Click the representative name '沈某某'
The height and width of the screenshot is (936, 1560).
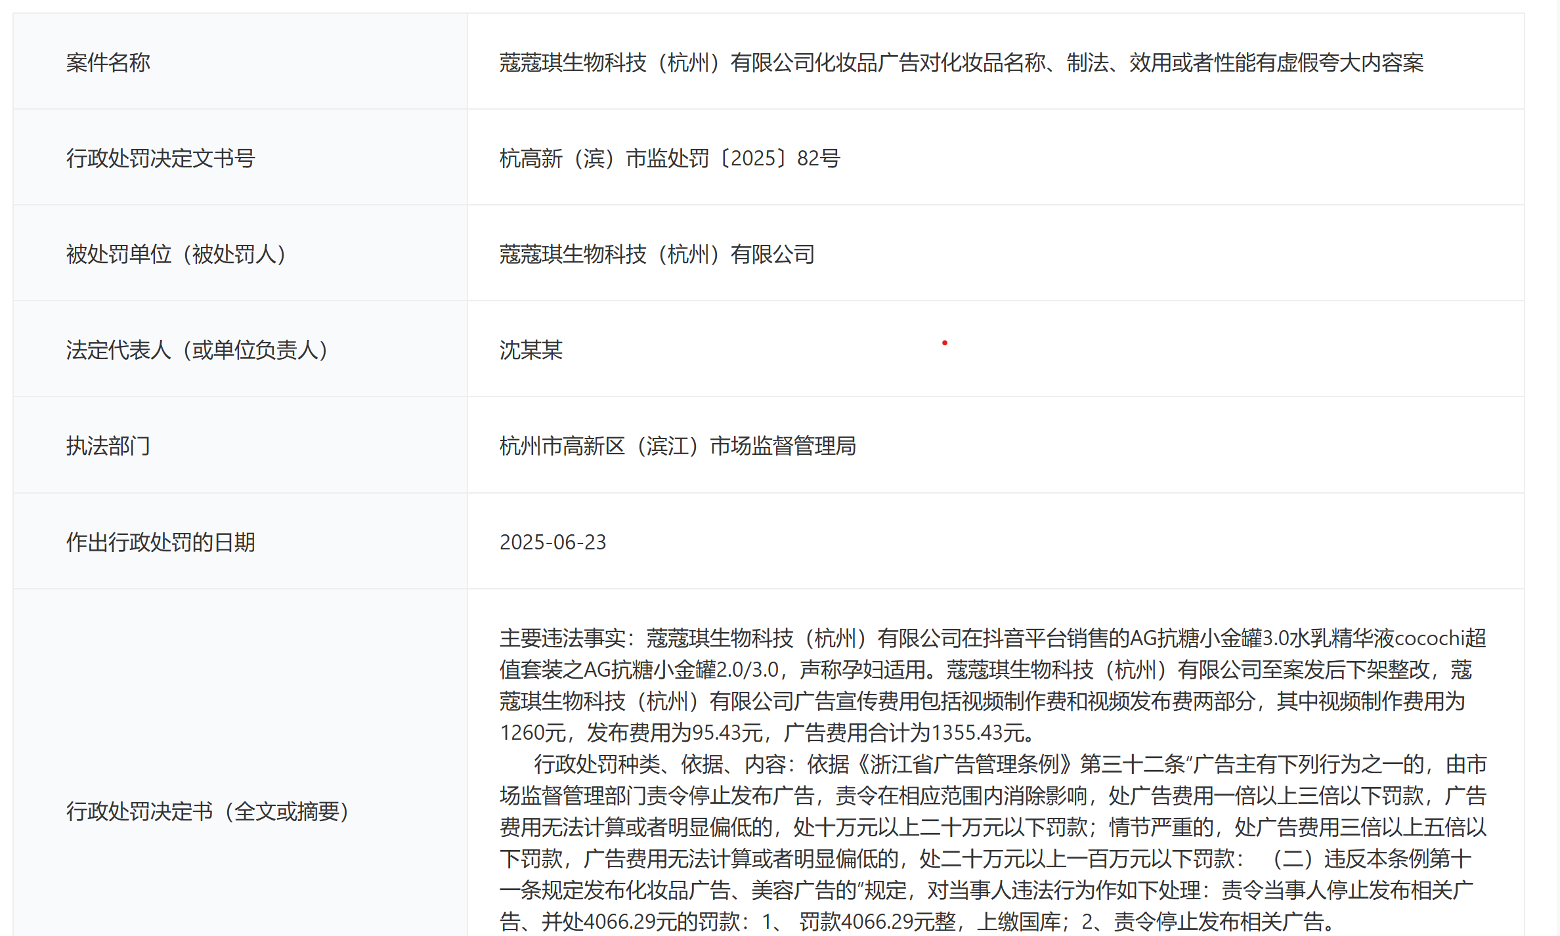(x=531, y=350)
